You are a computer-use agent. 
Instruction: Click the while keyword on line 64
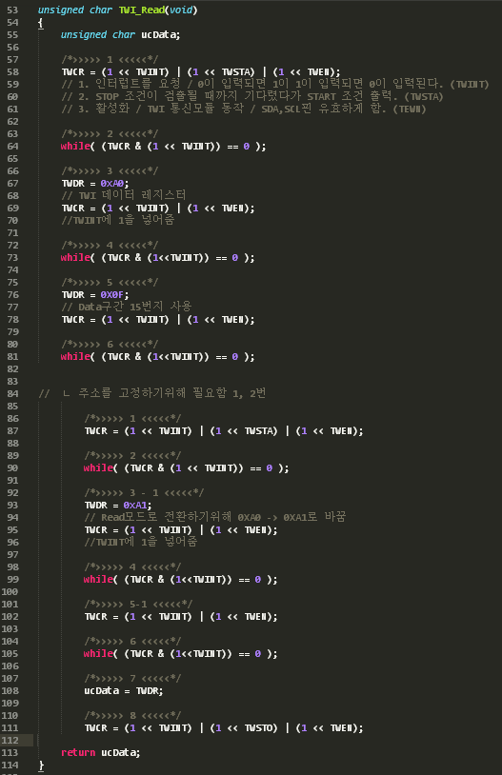coord(75,147)
